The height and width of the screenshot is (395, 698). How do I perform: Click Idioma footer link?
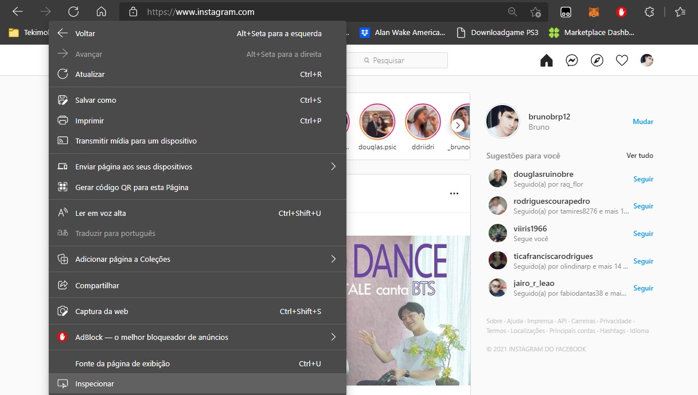tap(639, 331)
